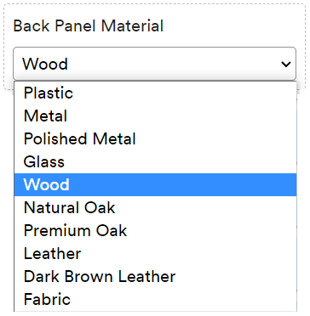Change the selection to Metal
Image resolution: width=310 pixels, height=316 pixels.
(155, 116)
